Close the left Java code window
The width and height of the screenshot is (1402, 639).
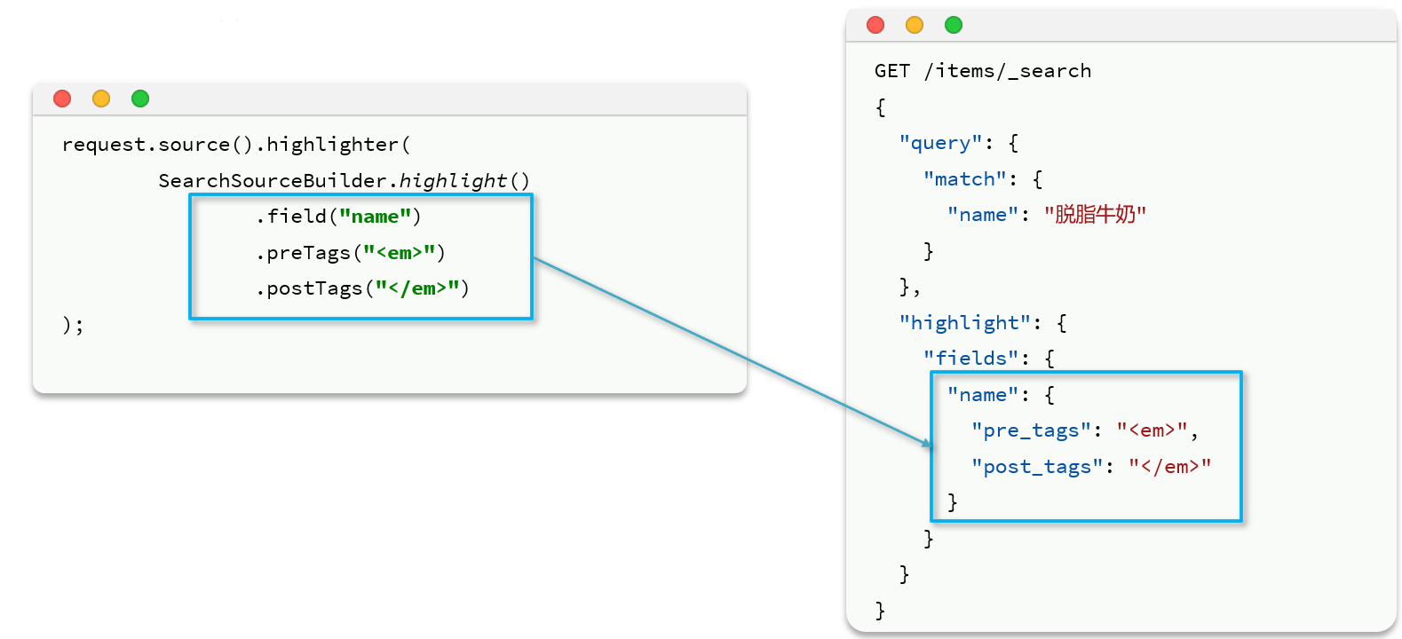[62, 99]
